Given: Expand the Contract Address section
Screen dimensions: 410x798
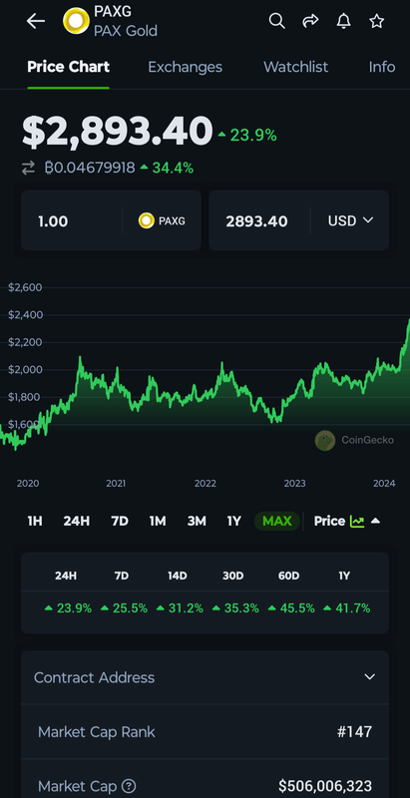Looking at the screenshot, I should coord(205,677).
